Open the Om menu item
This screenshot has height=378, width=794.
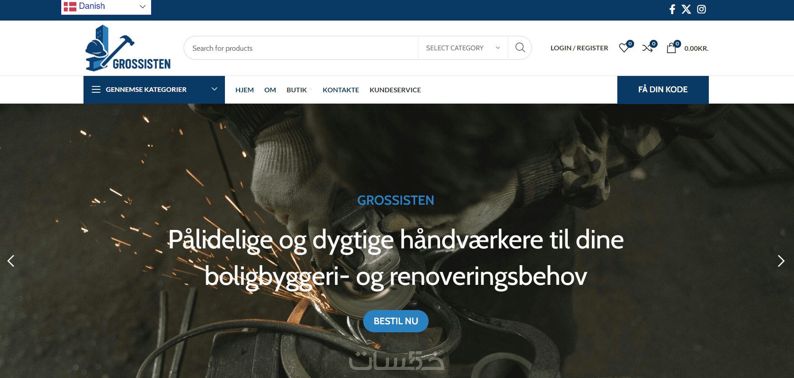270,90
